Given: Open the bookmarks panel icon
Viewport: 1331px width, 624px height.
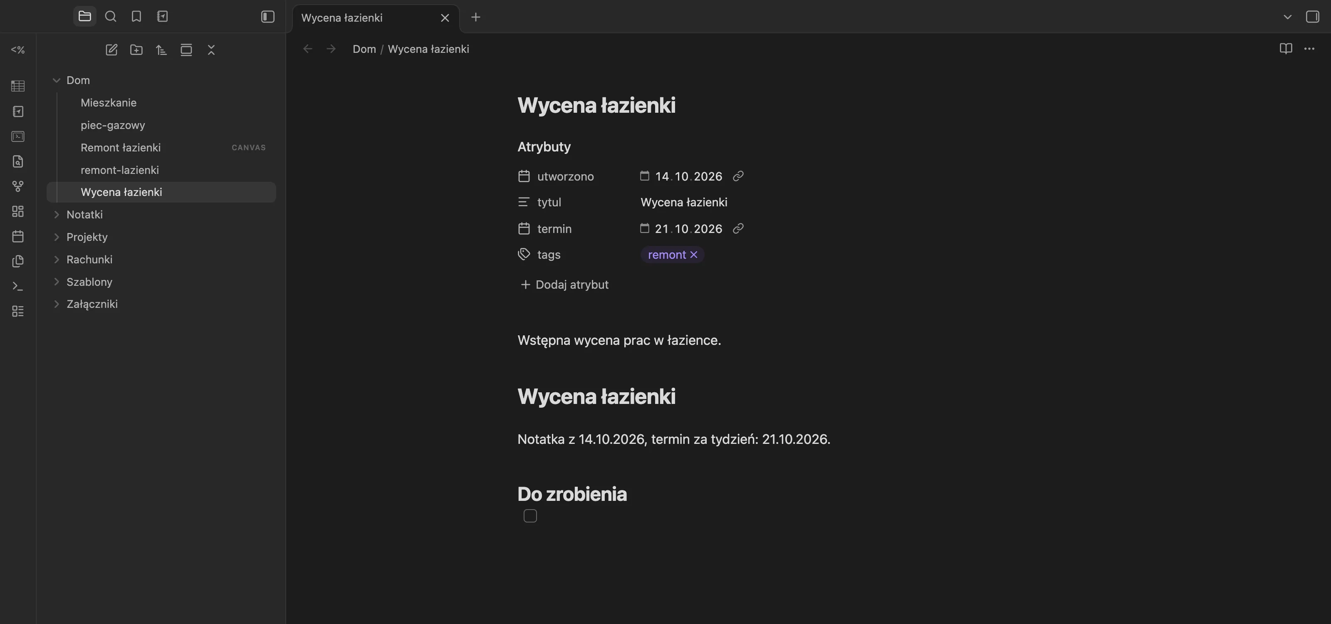Looking at the screenshot, I should 136,17.
